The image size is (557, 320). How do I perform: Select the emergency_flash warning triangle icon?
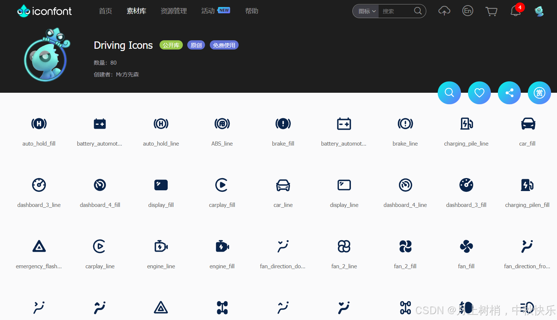pyautogui.click(x=39, y=246)
